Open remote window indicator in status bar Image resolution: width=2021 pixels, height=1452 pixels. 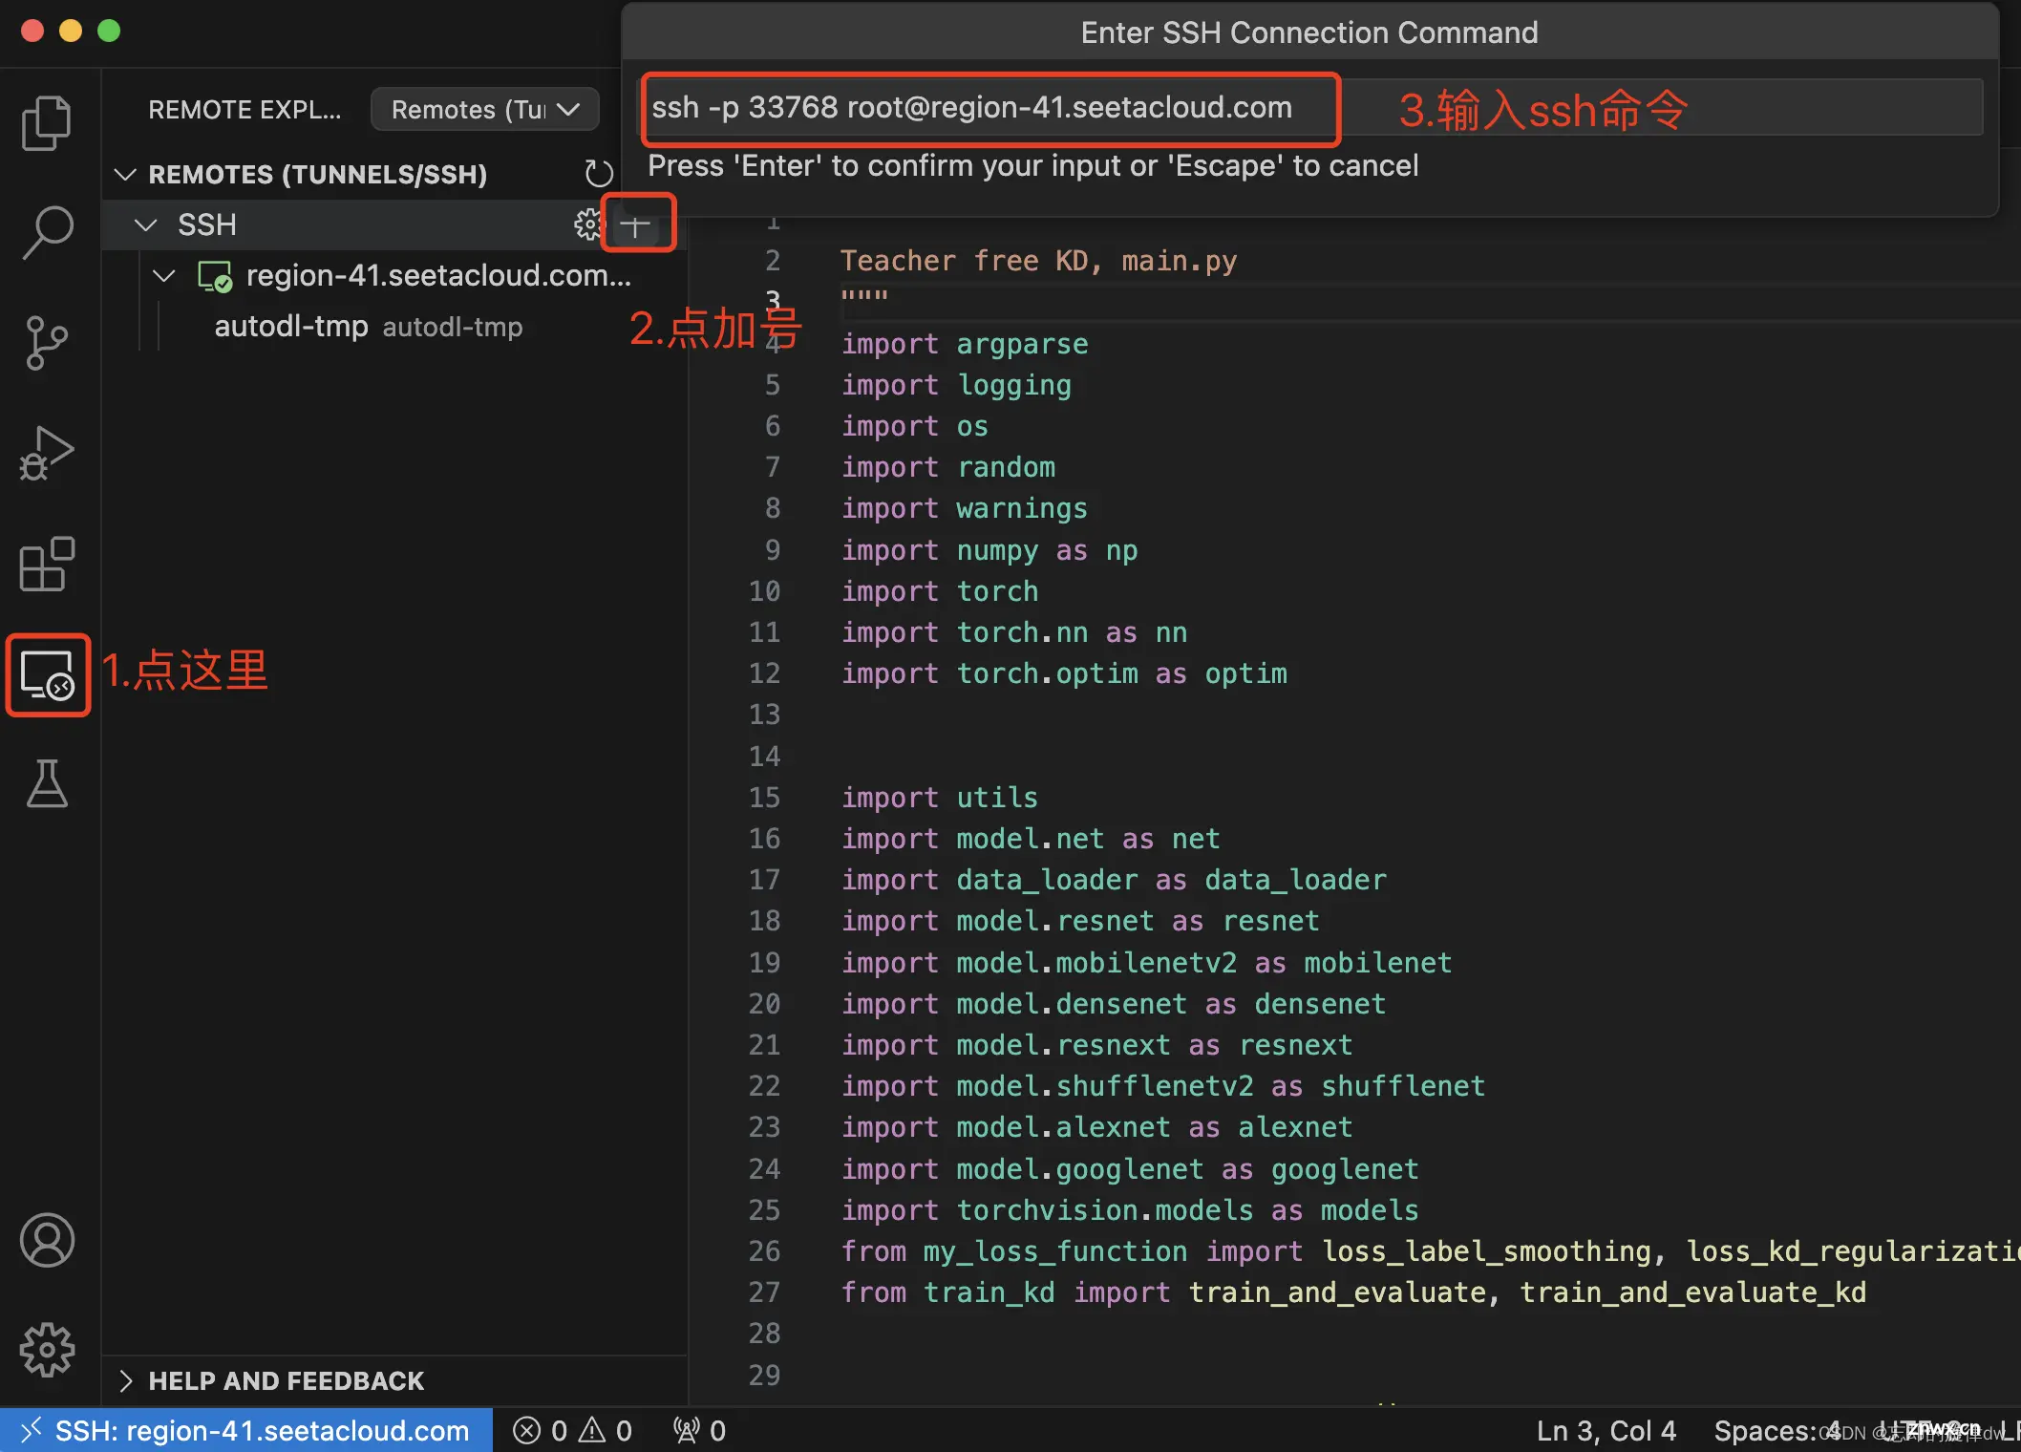tap(246, 1430)
